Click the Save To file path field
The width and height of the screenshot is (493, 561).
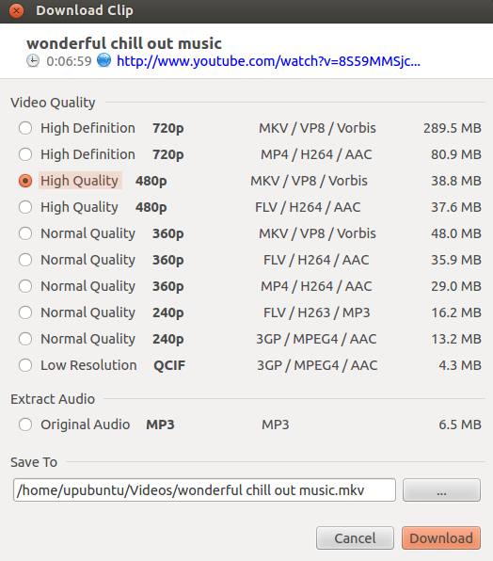tap(204, 490)
